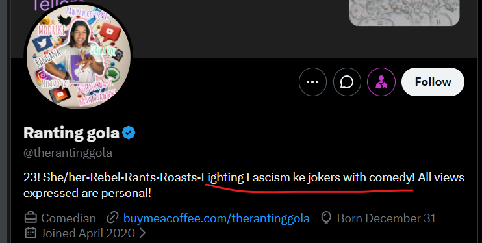This screenshot has height=243, width=482.
Task: Click the purple text above the avatar
Action: click(x=58, y=6)
